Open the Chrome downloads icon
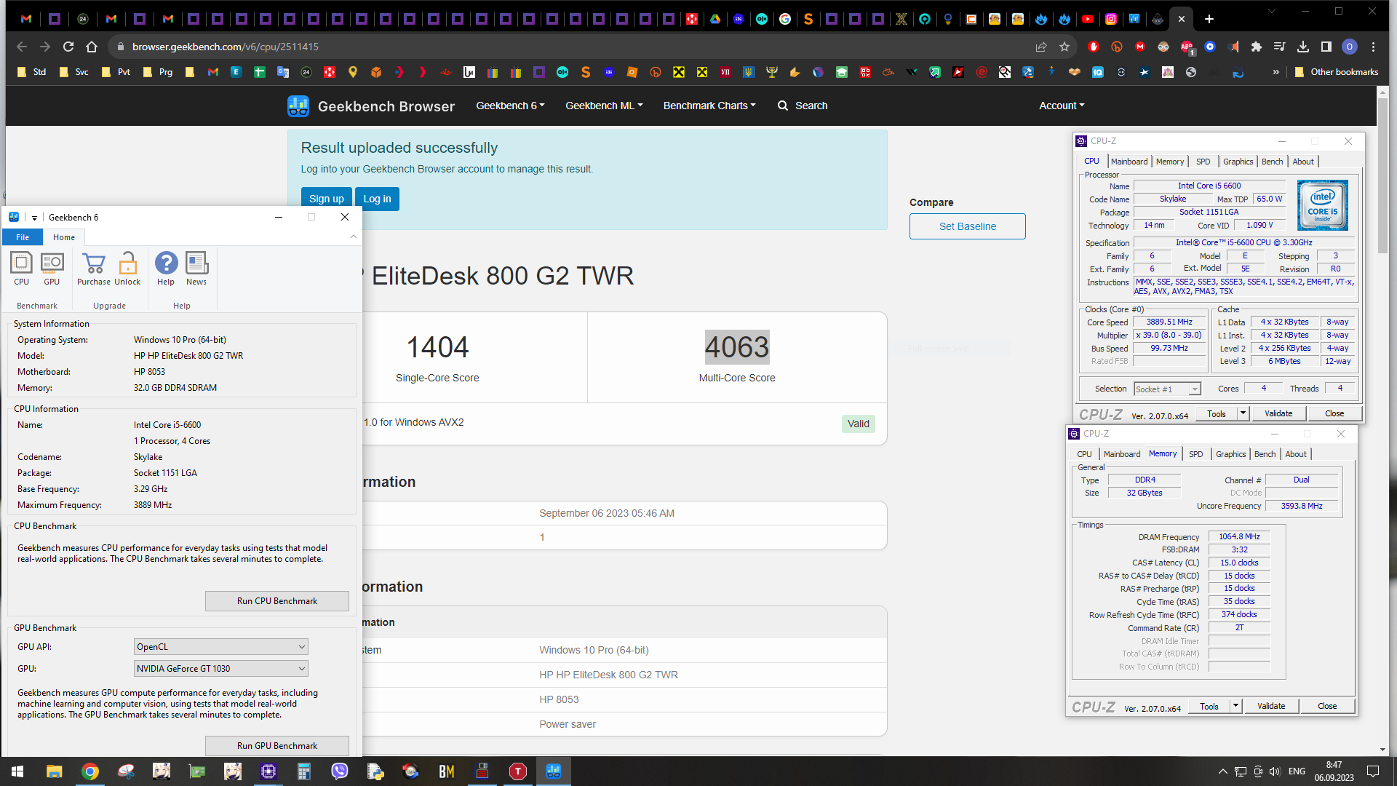Viewport: 1397px width, 786px height. (x=1303, y=47)
